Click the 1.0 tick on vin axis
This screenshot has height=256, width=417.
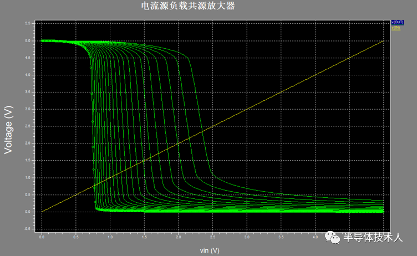[x=110, y=237]
